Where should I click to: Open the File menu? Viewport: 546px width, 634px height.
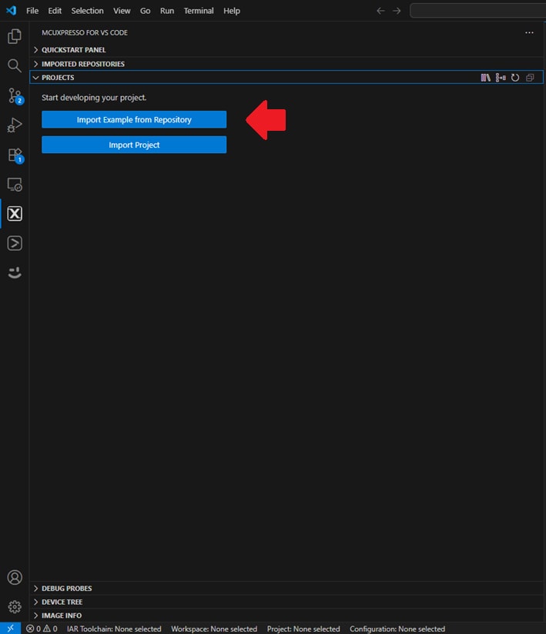(x=32, y=11)
